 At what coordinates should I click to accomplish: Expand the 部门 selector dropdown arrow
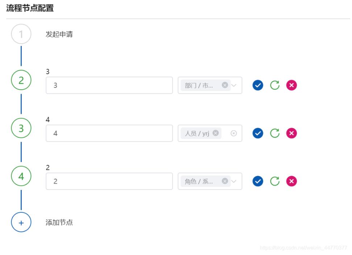point(234,85)
